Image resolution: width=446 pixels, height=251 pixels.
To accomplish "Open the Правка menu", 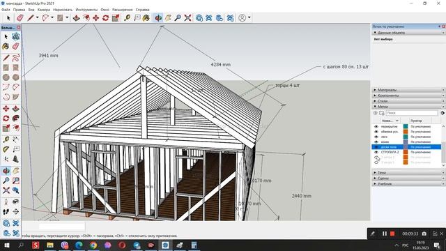I will point(19,10).
